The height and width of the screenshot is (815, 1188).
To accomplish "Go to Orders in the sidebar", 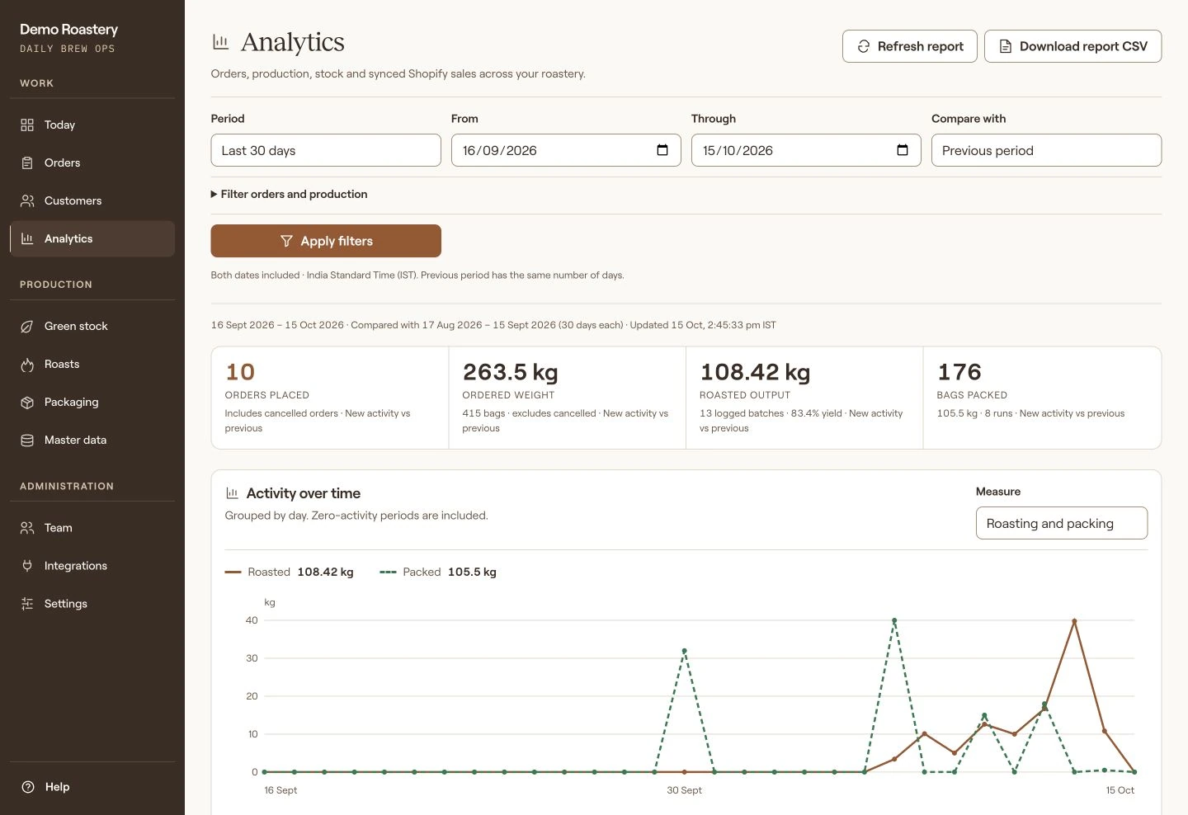I will 92,163.
